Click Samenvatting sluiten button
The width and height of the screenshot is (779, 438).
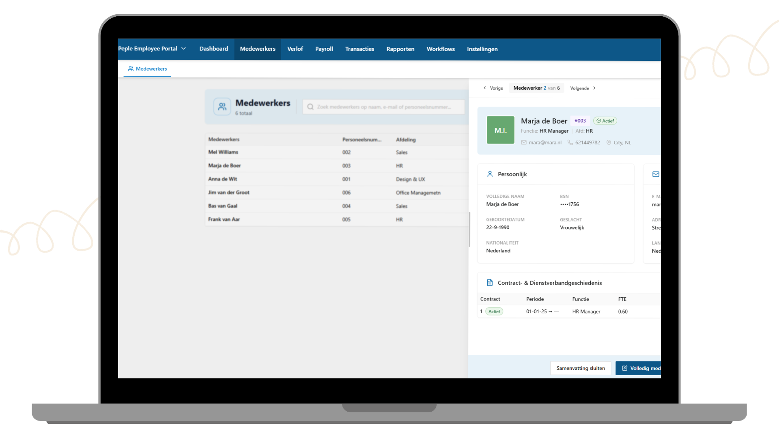pyautogui.click(x=580, y=368)
